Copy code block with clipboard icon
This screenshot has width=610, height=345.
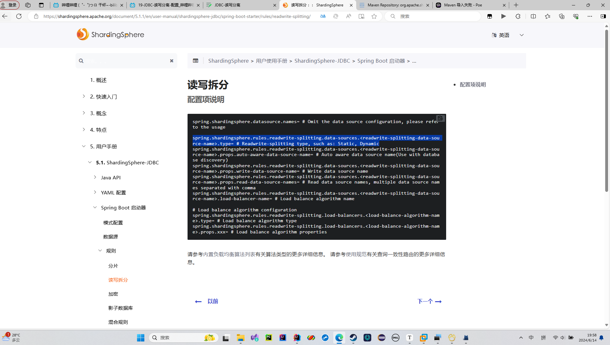(x=440, y=118)
